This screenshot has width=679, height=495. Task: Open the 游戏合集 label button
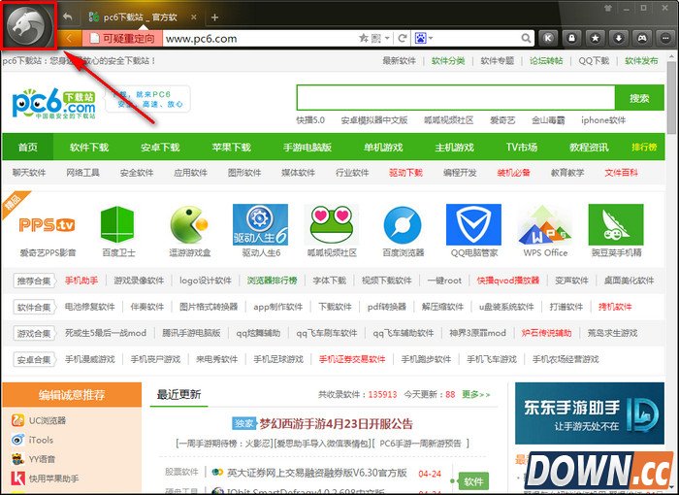34,333
